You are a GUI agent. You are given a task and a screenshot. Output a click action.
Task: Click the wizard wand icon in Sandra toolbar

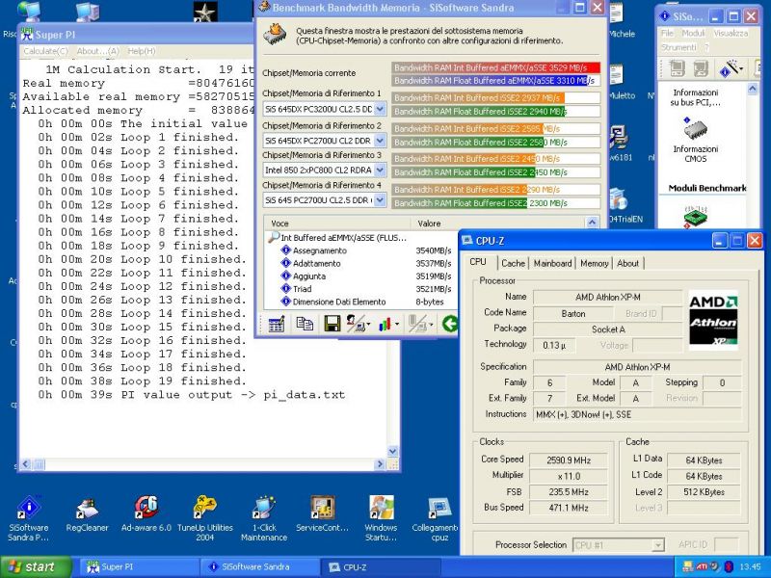(730, 68)
